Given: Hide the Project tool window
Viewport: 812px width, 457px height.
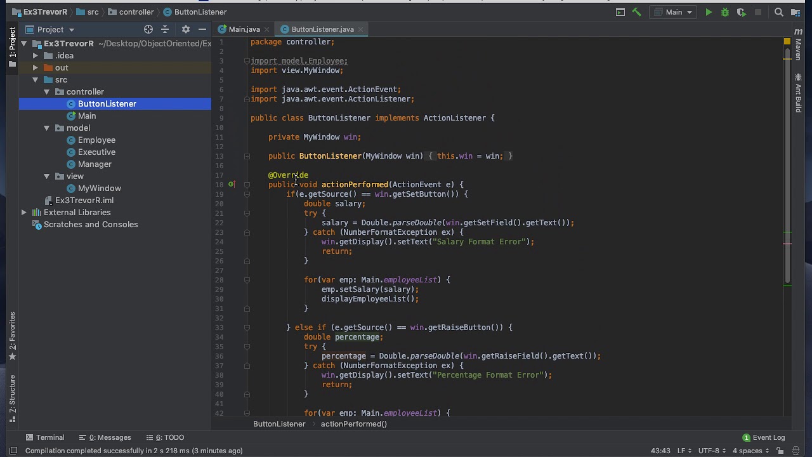Looking at the screenshot, I should (x=202, y=29).
